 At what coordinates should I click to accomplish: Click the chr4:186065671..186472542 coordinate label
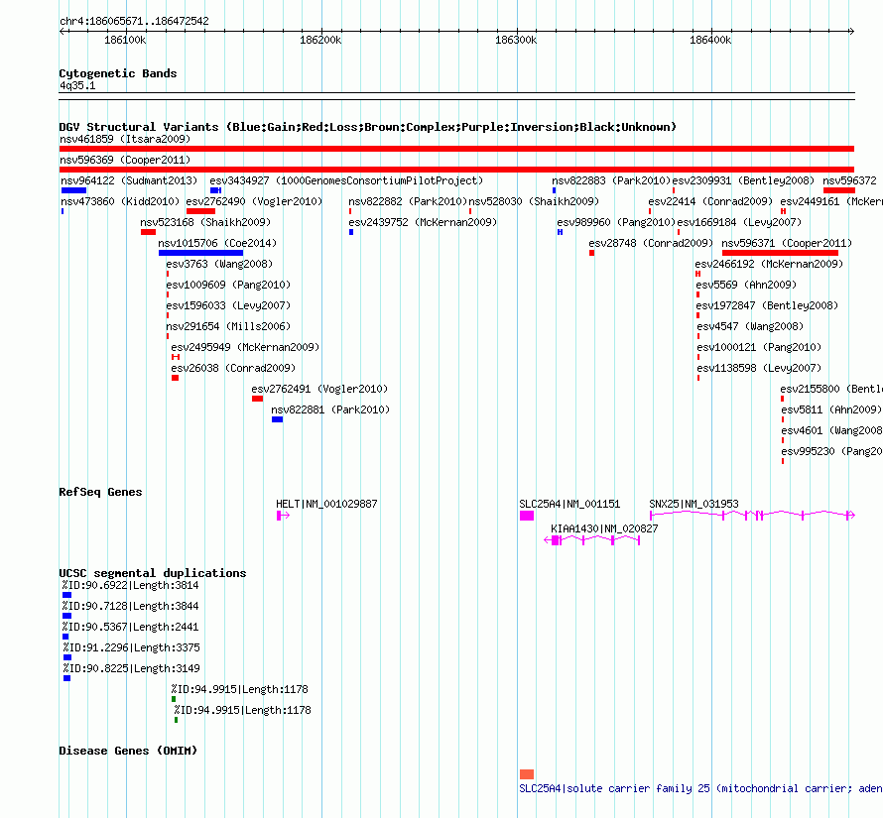[x=134, y=22]
